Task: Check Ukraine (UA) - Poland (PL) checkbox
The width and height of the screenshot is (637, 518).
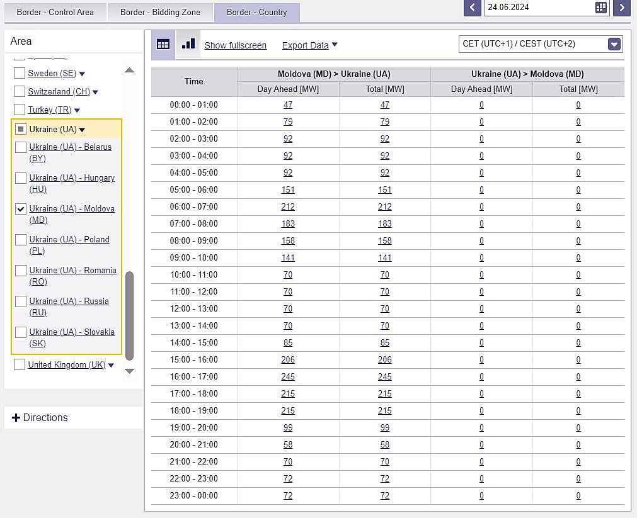Action: (x=21, y=240)
